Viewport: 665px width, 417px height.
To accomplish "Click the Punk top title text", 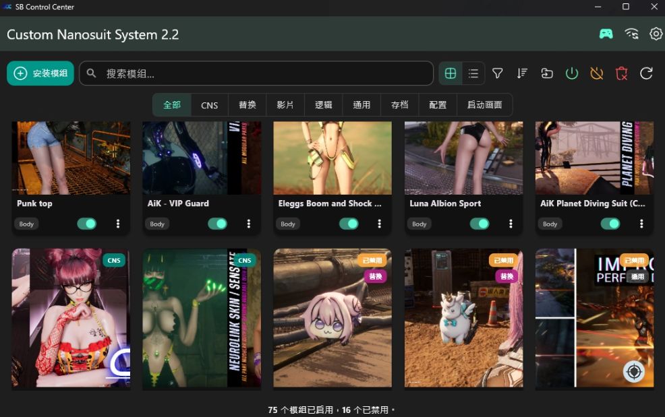I will coord(35,203).
